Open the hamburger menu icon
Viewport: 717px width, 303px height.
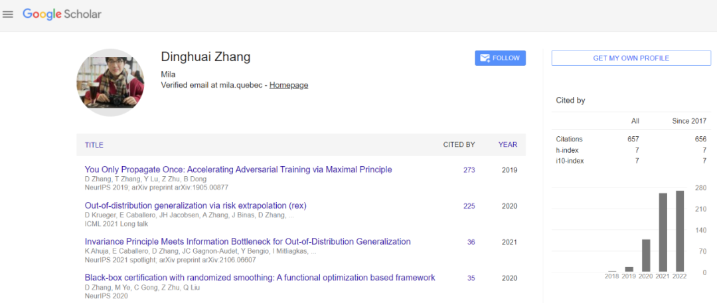click(8, 14)
